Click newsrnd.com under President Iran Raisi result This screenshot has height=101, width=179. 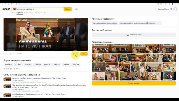19,80
